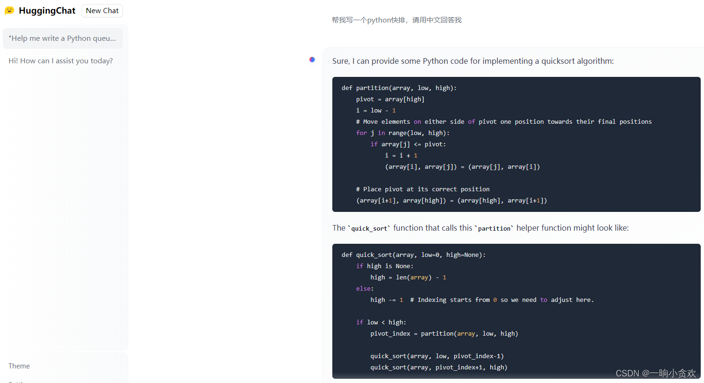The image size is (704, 383).
Task: Click the comment "# Move elements on either side"
Action: point(504,121)
